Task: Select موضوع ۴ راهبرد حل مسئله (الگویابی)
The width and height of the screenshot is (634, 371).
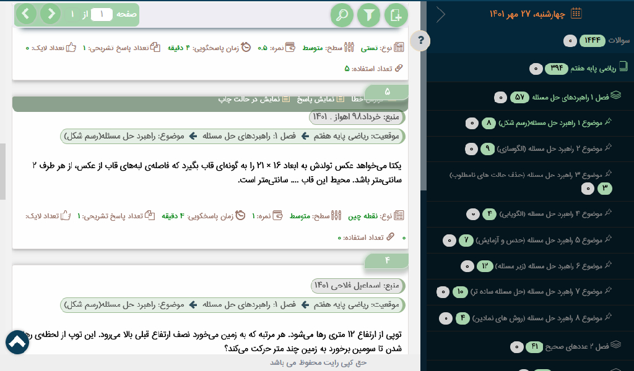Action: click(550, 214)
